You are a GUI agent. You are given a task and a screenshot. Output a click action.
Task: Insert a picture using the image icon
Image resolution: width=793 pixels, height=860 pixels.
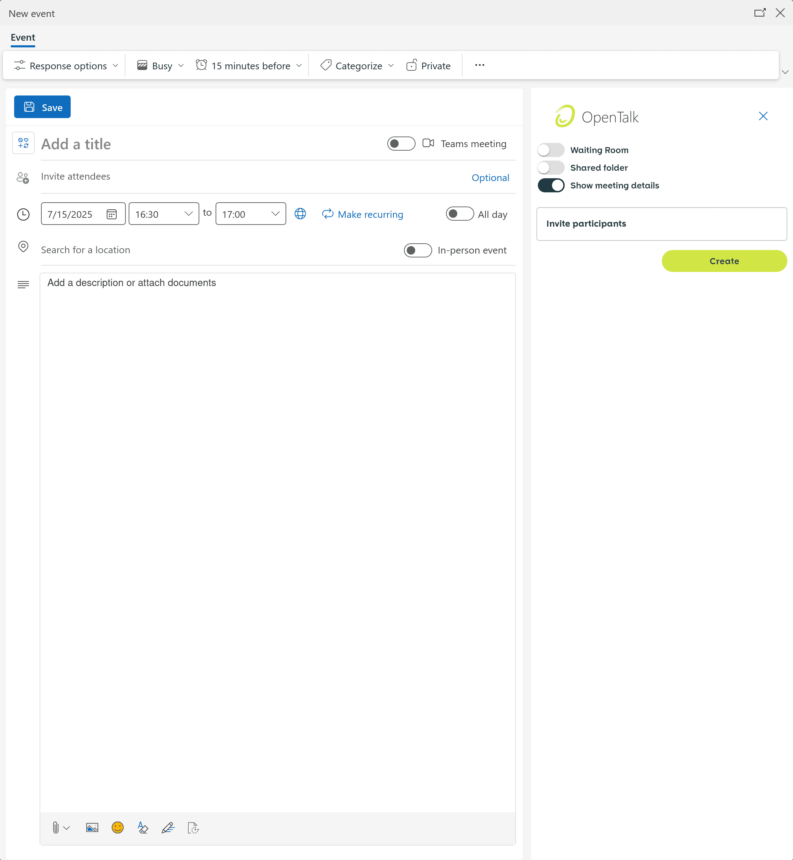pos(92,827)
